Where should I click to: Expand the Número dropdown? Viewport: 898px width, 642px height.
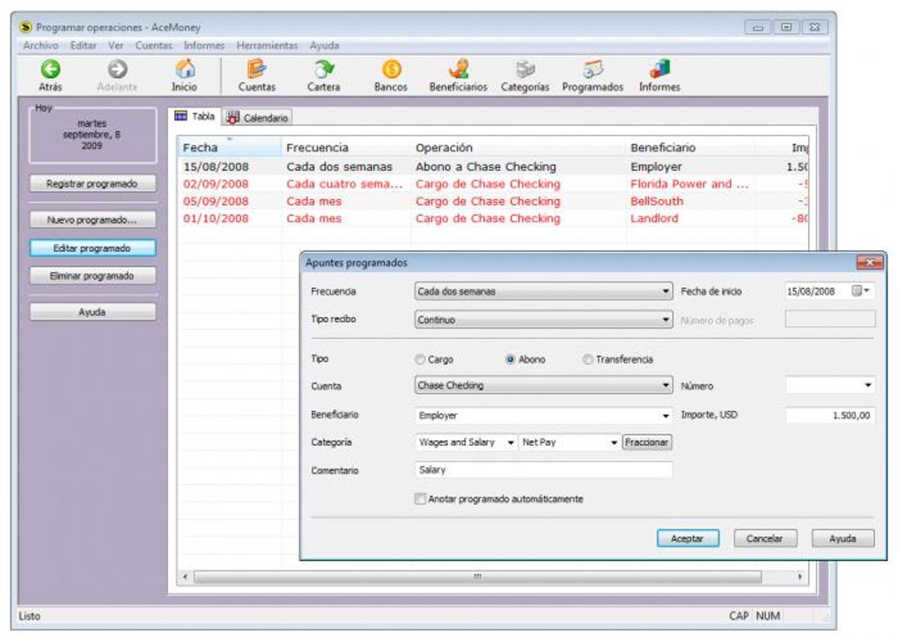(x=868, y=386)
